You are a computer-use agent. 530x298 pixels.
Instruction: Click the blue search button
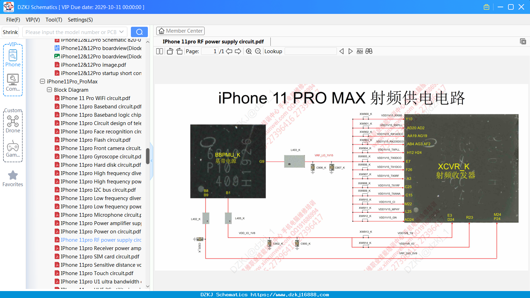click(139, 32)
